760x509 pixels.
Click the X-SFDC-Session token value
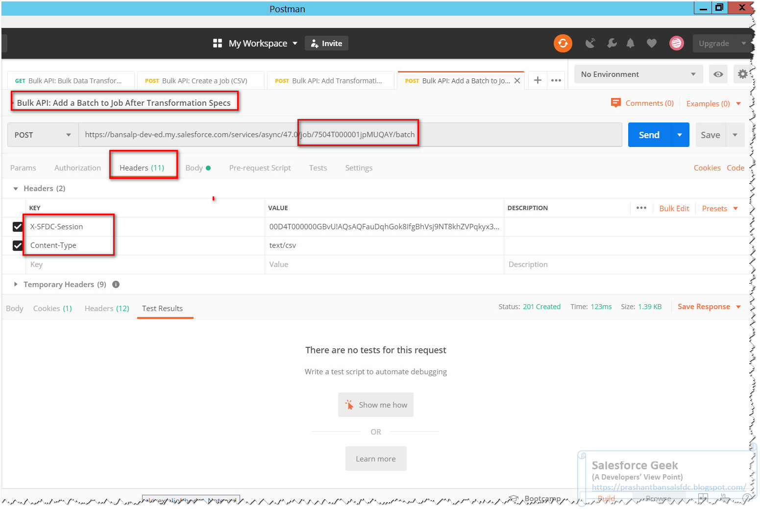pos(384,226)
